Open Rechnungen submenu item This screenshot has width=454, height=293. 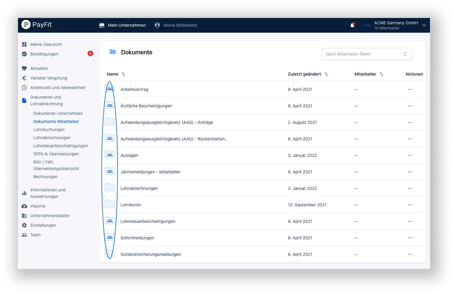coord(45,177)
